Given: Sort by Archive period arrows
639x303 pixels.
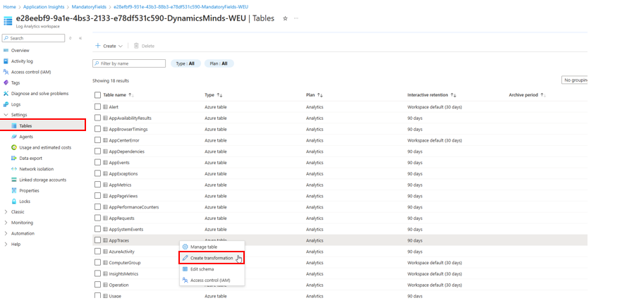Looking at the screenshot, I should tap(543, 95).
